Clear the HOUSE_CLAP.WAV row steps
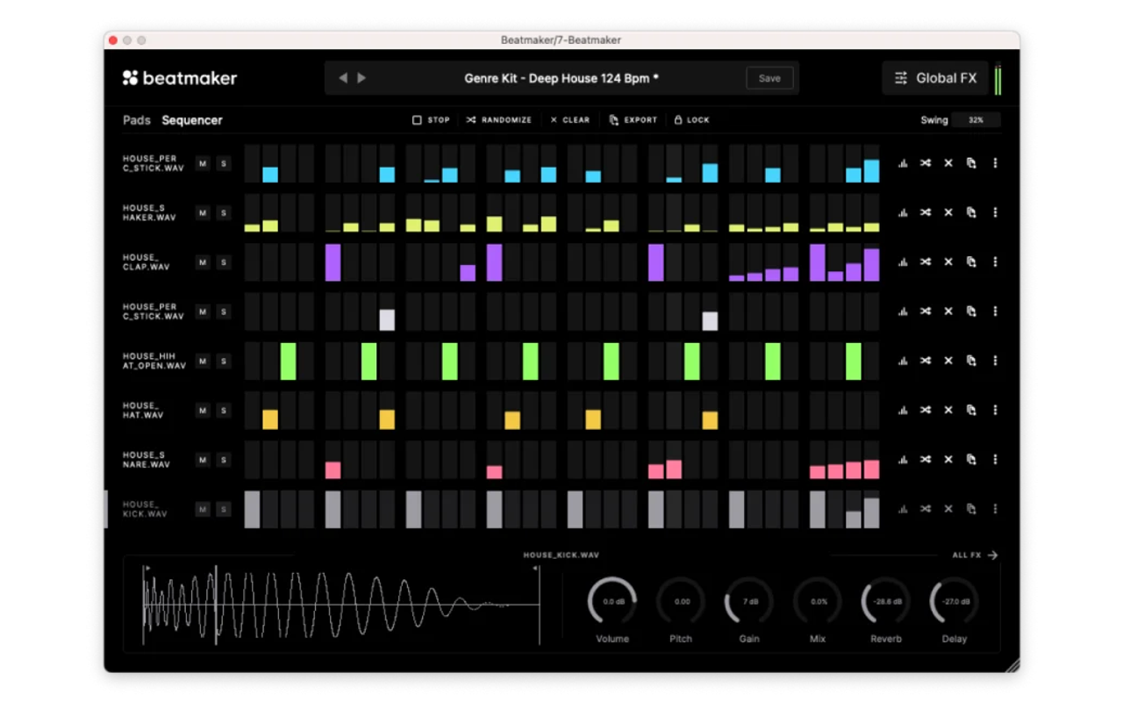 pyautogui.click(x=948, y=261)
